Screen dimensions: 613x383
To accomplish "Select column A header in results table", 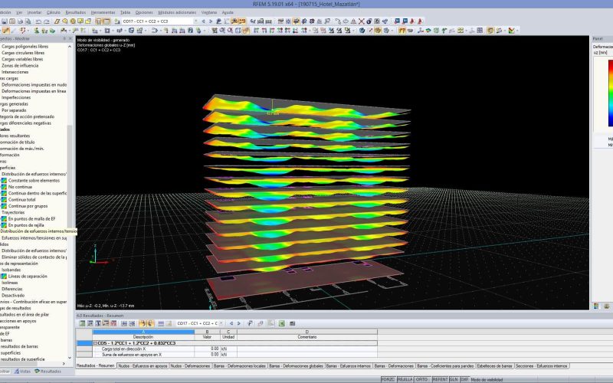I will [143, 332].
